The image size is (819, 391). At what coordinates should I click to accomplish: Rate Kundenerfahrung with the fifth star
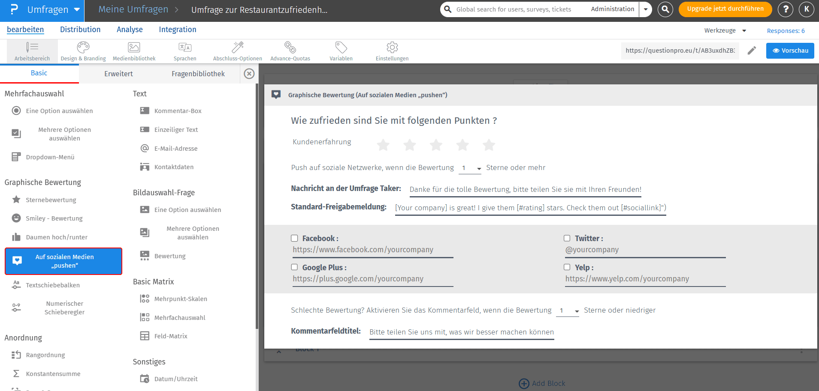489,145
